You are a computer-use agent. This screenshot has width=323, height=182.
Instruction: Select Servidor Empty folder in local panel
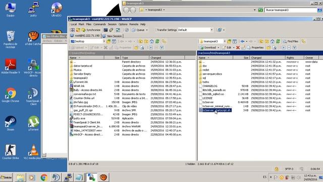(82, 74)
